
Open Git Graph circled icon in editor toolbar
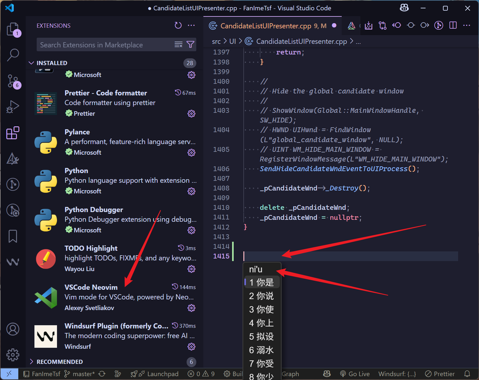tap(439, 25)
